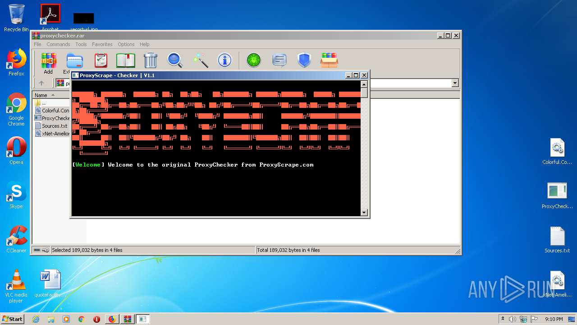Click the archive Info toolbar icon
Screen dimensions: 577x325
224,60
